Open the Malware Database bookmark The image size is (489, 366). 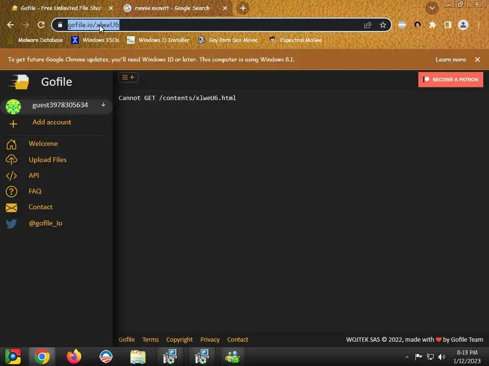(36, 40)
